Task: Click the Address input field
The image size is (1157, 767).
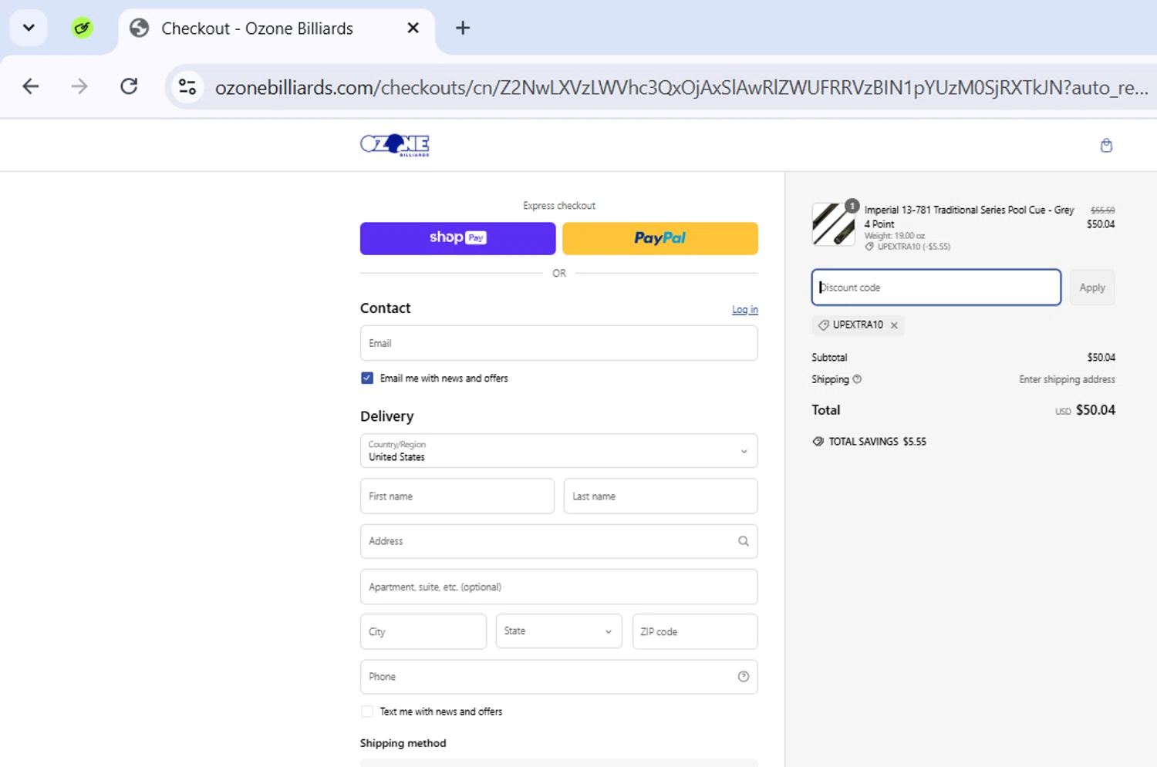Action: [558, 541]
